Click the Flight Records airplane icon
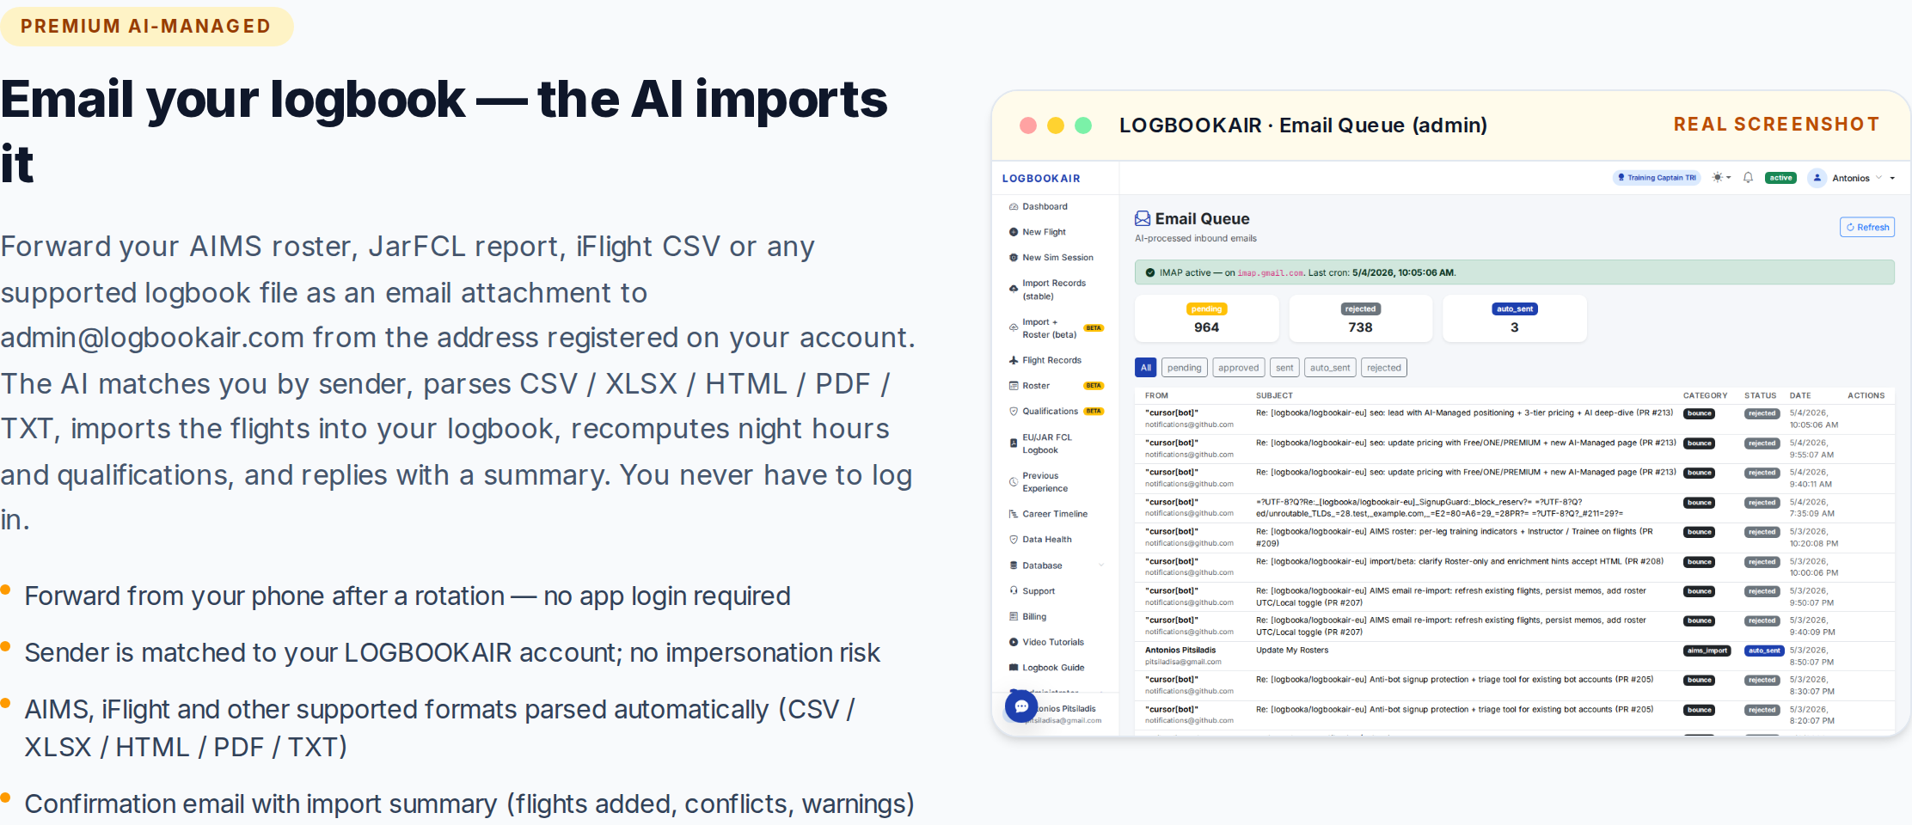 point(1013,361)
